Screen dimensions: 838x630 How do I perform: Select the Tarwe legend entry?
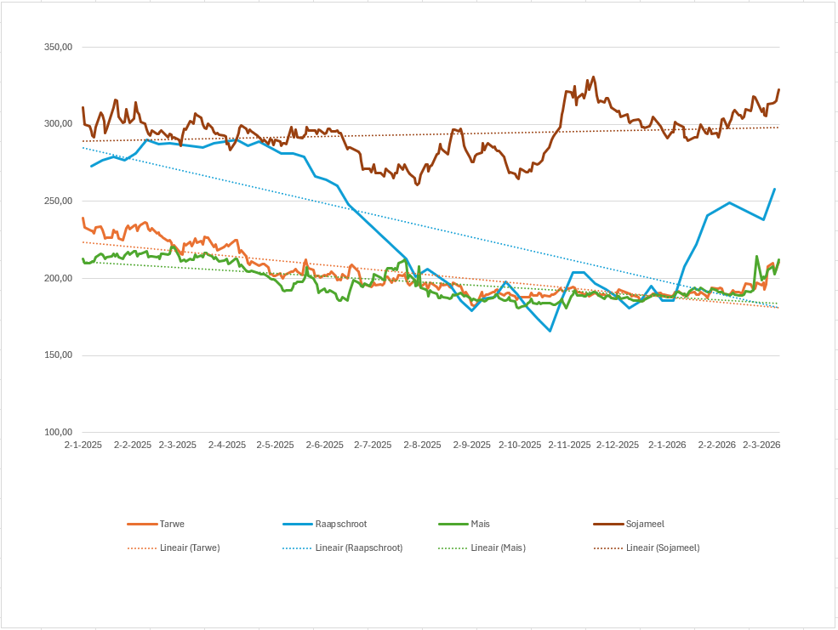tap(170, 525)
